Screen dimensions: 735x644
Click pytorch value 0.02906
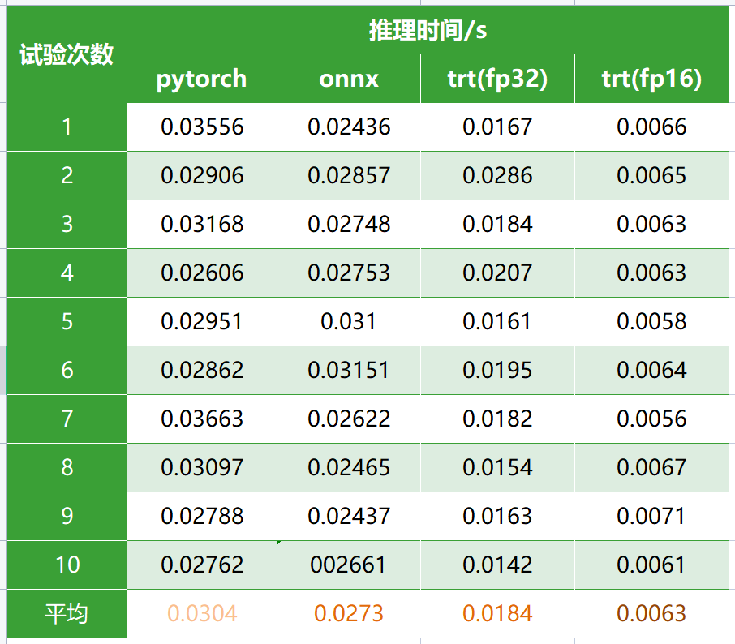[x=202, y=176]
